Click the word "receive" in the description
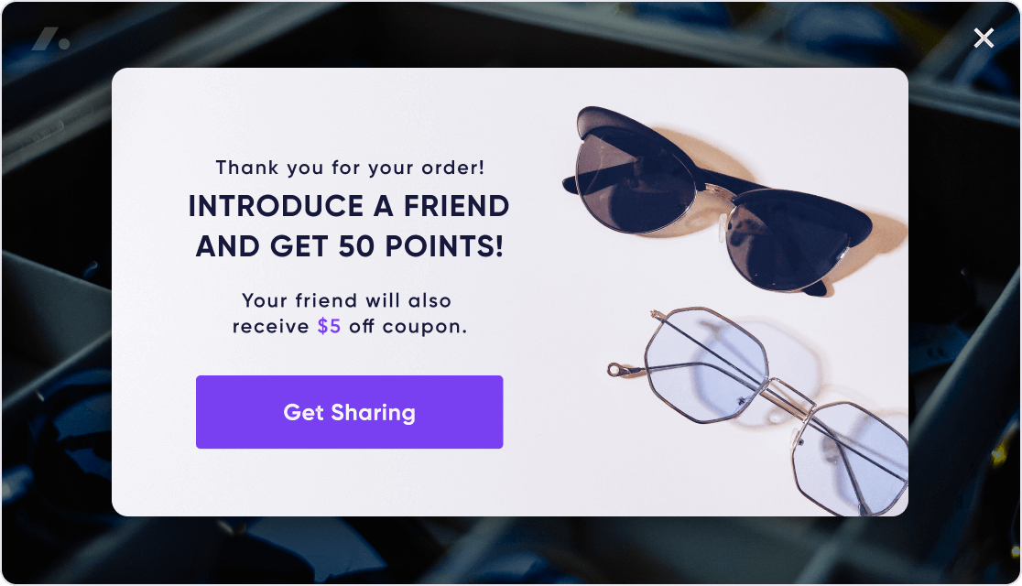 click(271, 326)
